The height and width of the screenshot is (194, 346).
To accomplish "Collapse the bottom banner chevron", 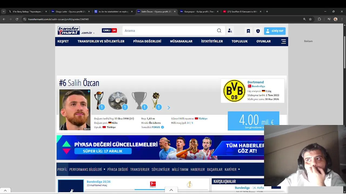I will click(171, 190).
